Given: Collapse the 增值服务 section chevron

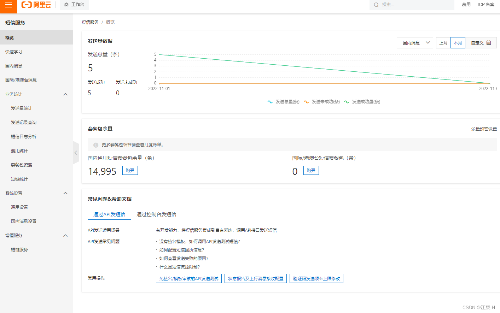Looking at the screenshot, I should click(65, 236).
